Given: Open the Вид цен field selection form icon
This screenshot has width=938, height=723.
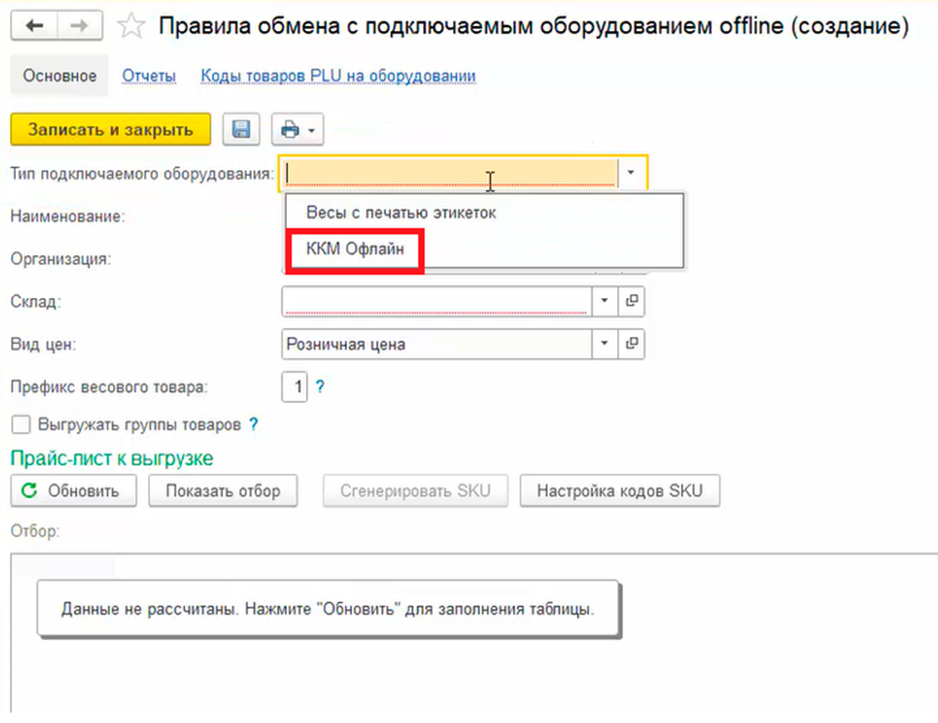Looking at the screenshot, I should click(632, 344).
